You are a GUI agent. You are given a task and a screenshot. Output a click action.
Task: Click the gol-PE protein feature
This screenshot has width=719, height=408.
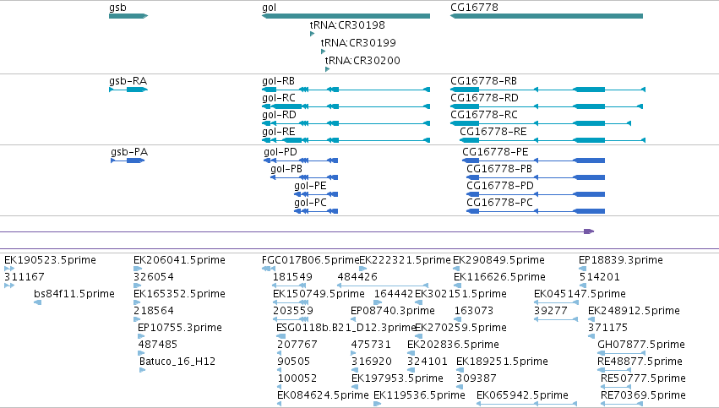(316, 194)
